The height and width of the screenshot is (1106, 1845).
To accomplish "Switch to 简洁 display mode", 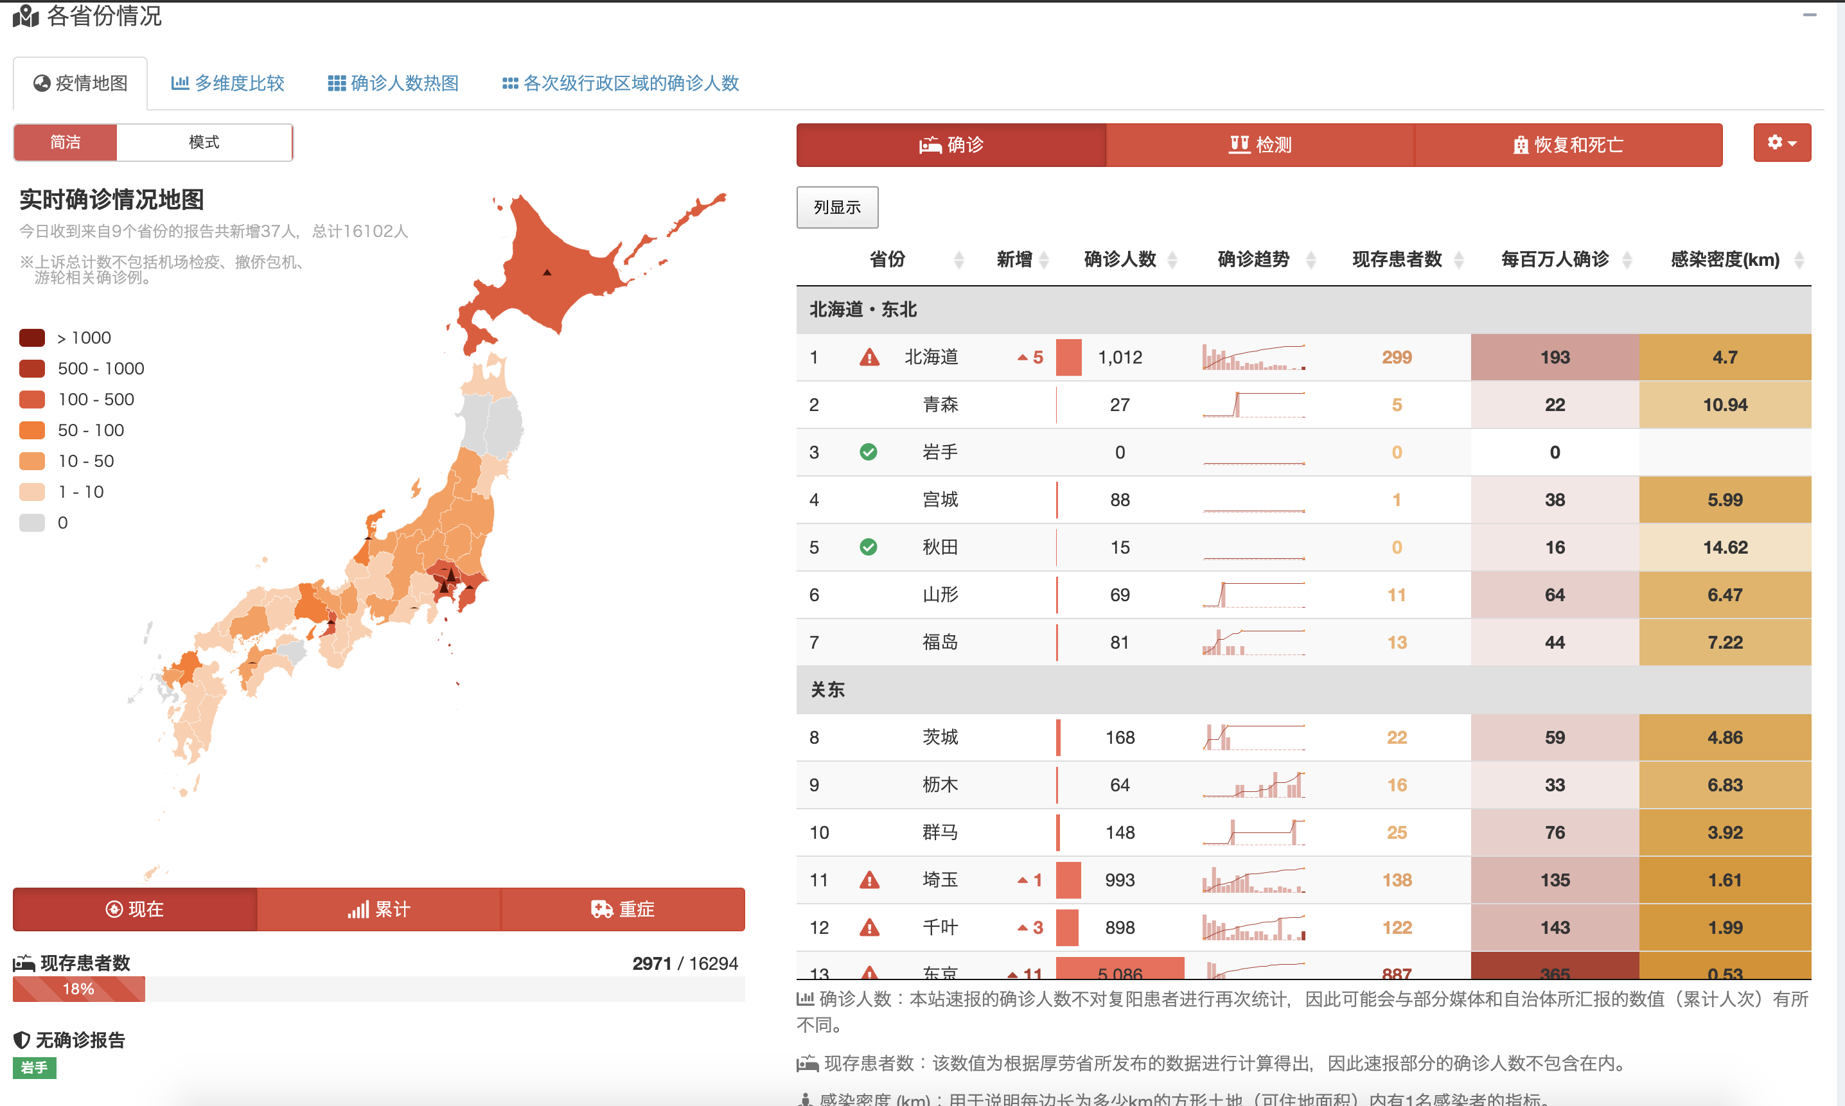I will point(66,143).
